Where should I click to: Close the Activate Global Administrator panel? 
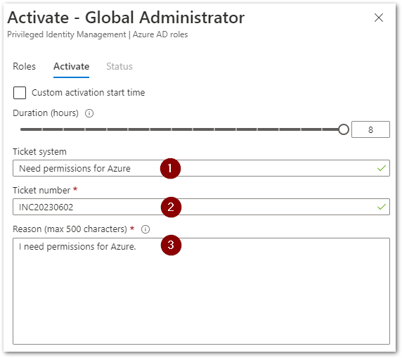[x=378, y=18]
